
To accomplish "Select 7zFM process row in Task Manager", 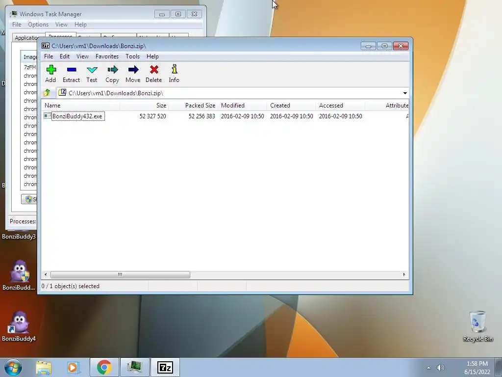I will 29,67.
